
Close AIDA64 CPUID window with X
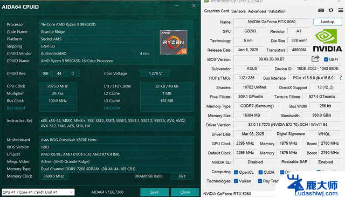[x=194, y=6]
